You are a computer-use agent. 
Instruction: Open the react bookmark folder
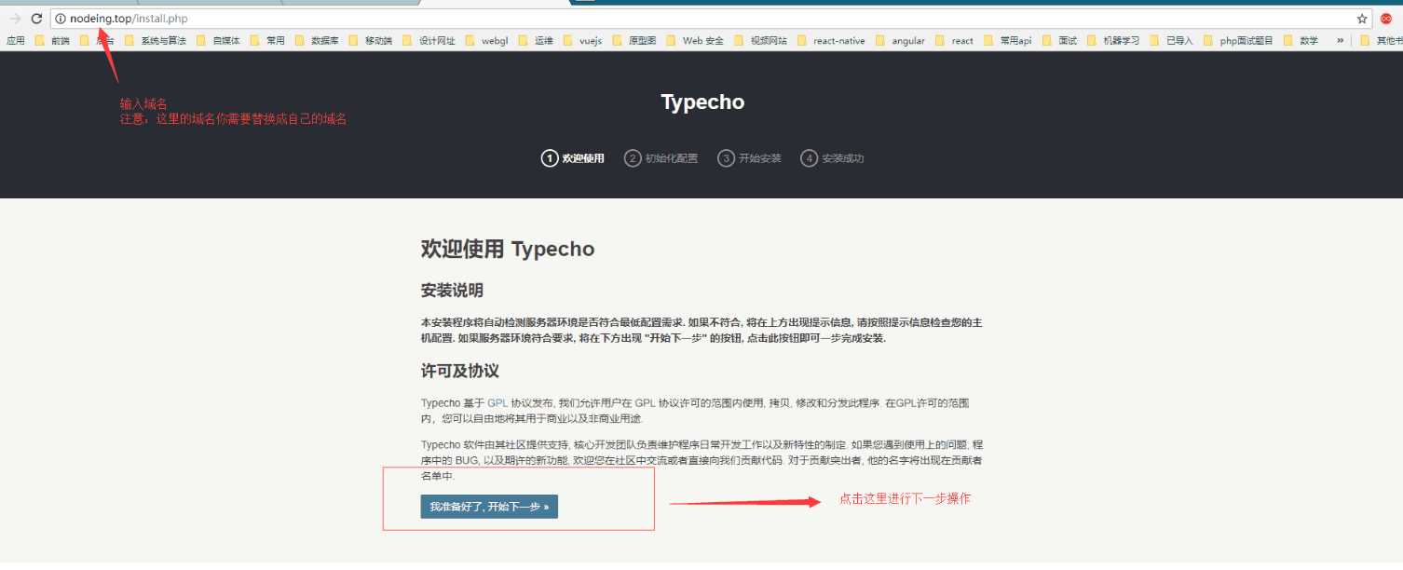[954, 41]
